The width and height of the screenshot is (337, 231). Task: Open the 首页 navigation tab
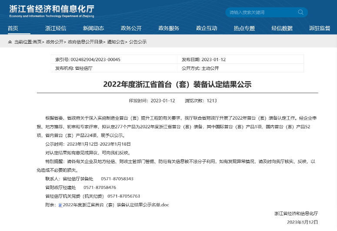13,28
